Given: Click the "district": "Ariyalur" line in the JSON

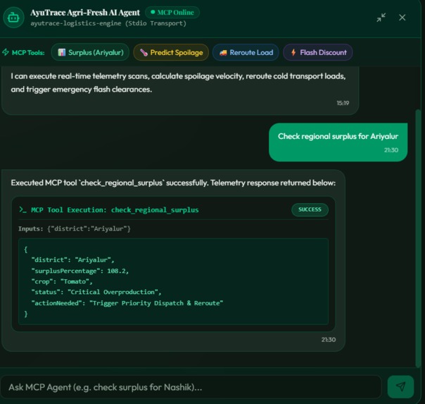Looking at the screenshot, I should (72, 260).
